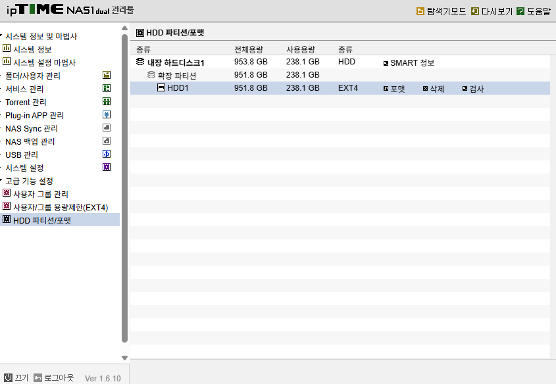Click the plug icon beside Plug-in APP 관리
The image size is (556, 384).
(x=107, y=114)
